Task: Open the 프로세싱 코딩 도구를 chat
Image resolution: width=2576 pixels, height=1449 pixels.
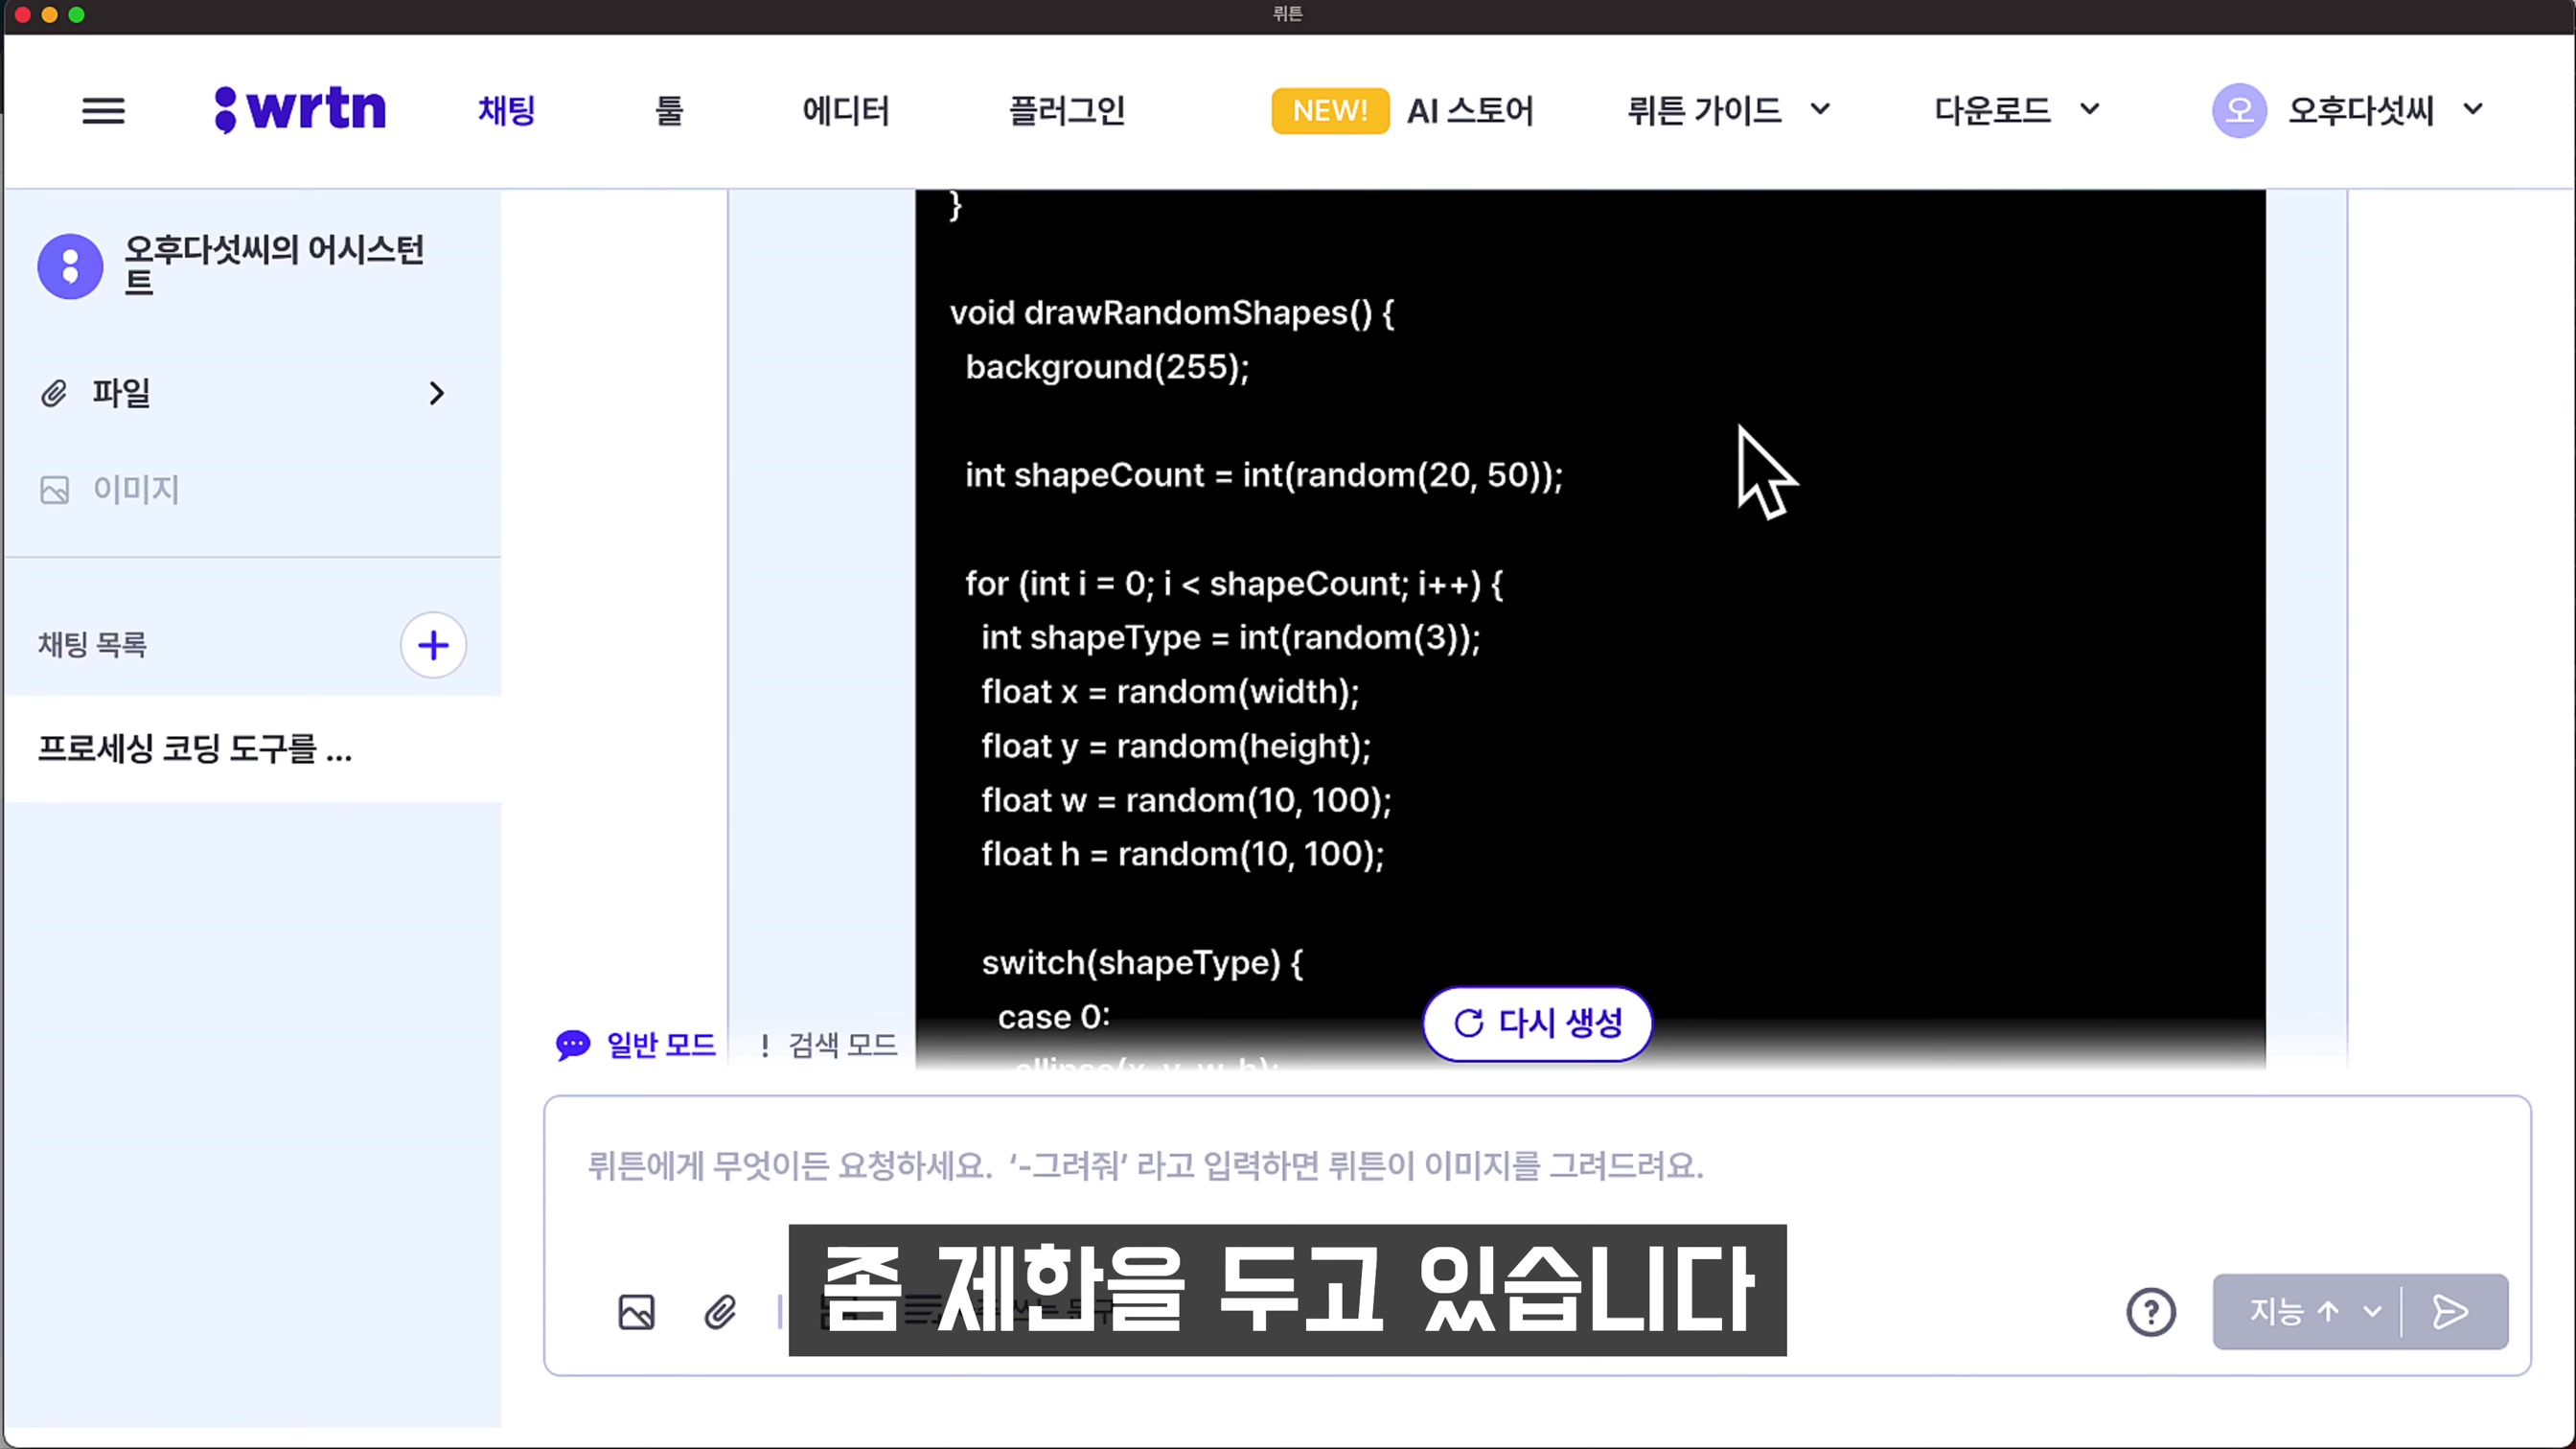Action: coord(254,748)
